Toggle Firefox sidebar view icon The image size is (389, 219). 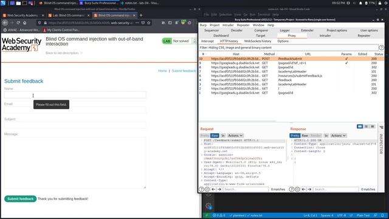(x=170, y=23)
